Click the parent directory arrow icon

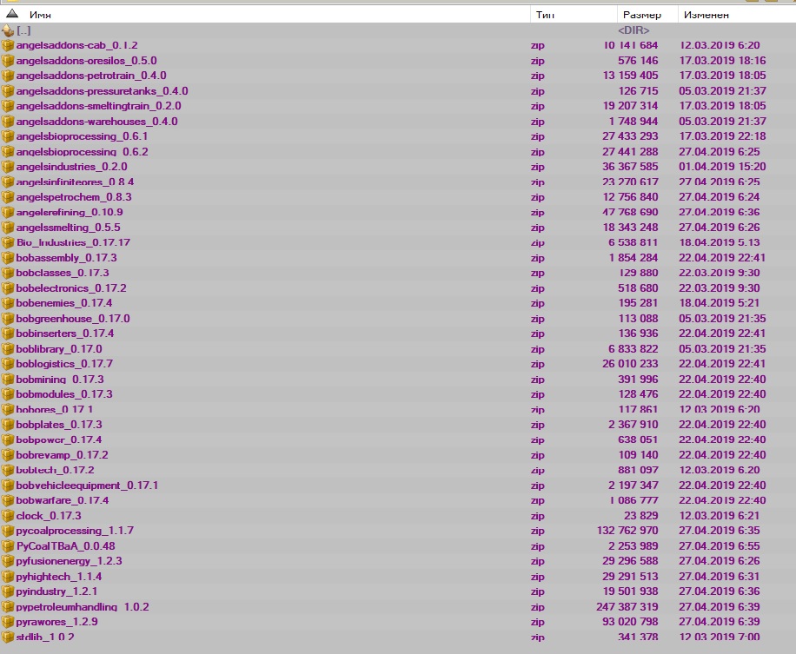[8, 30]
